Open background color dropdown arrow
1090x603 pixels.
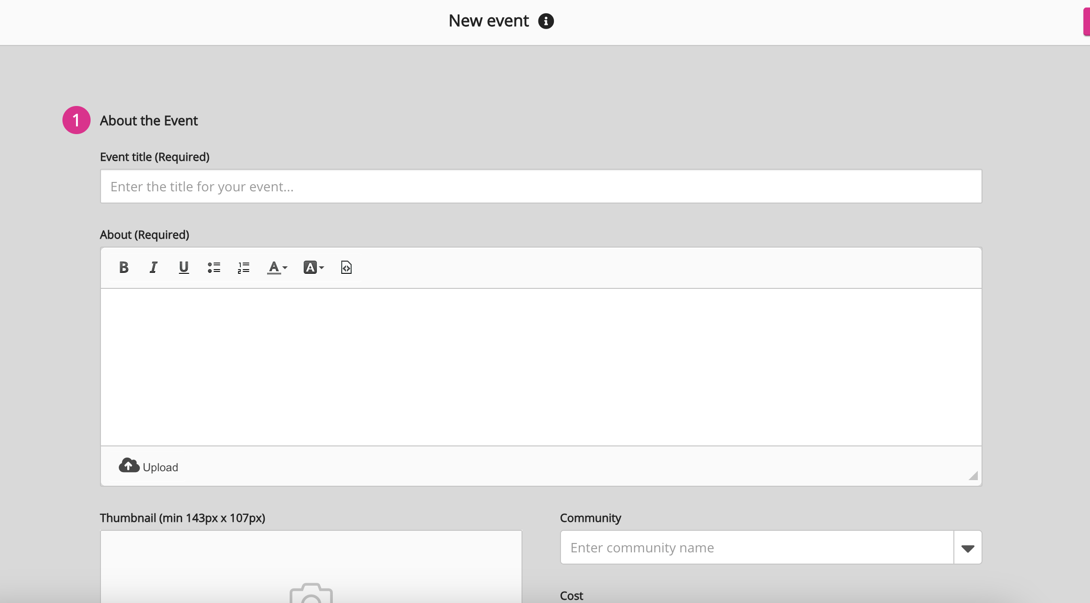[x=322, y=268]
